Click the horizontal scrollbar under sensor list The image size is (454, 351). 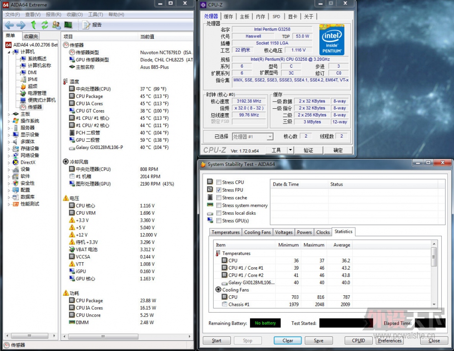[x=127, y=336]
